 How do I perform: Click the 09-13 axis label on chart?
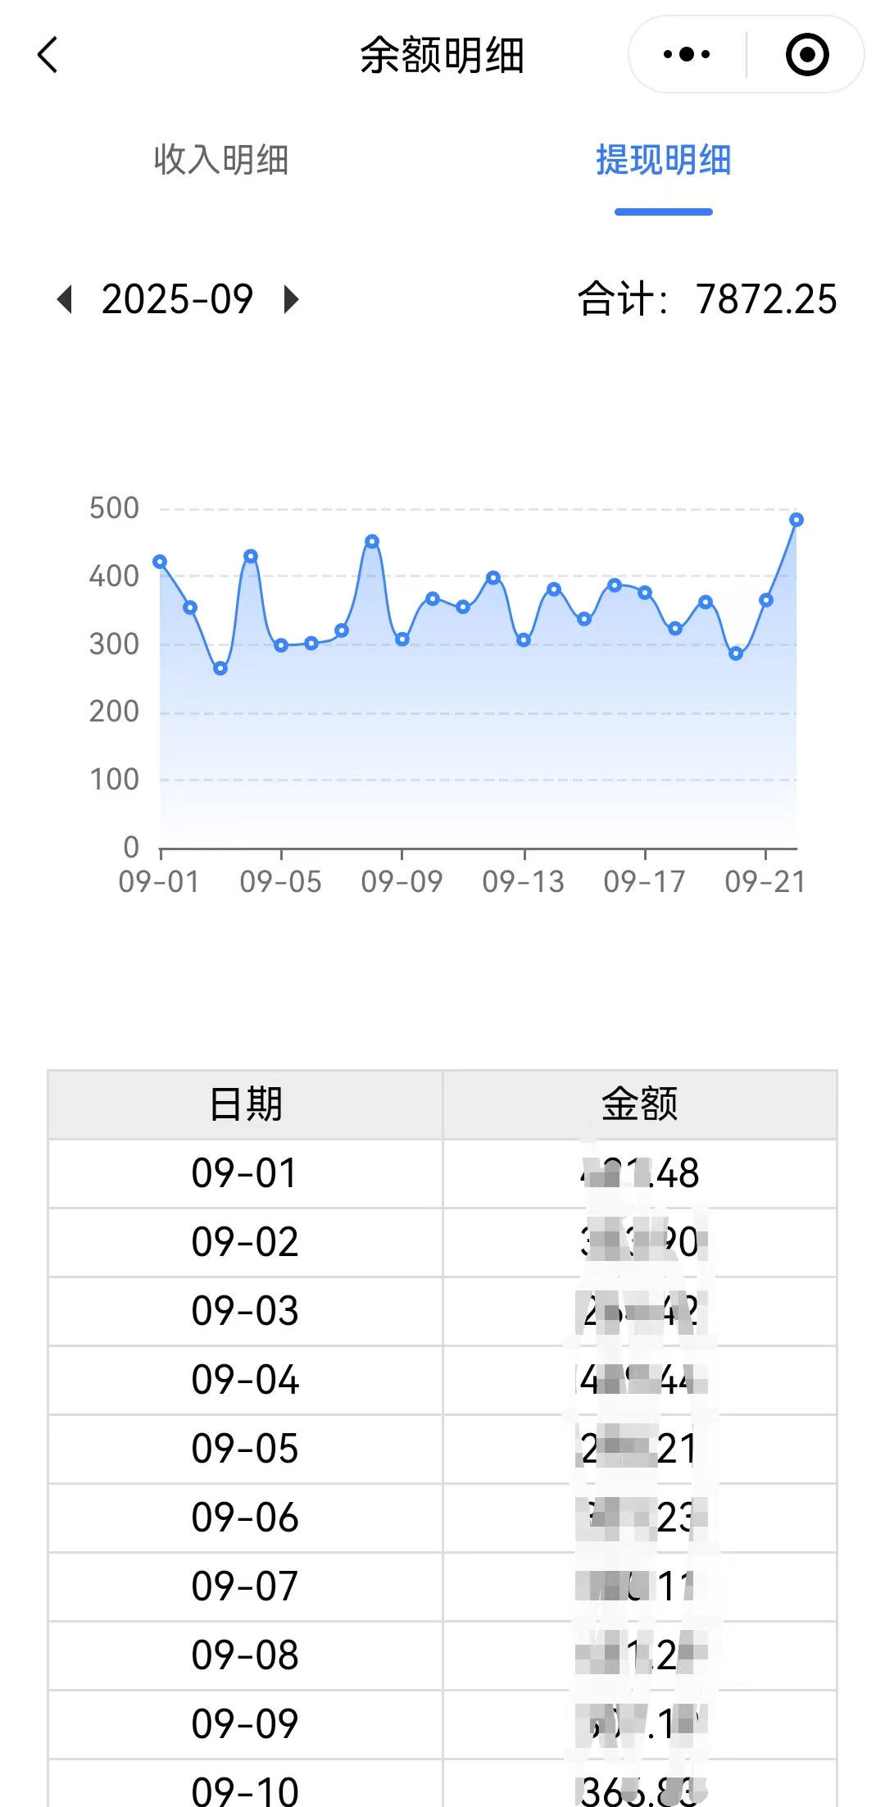524,882
